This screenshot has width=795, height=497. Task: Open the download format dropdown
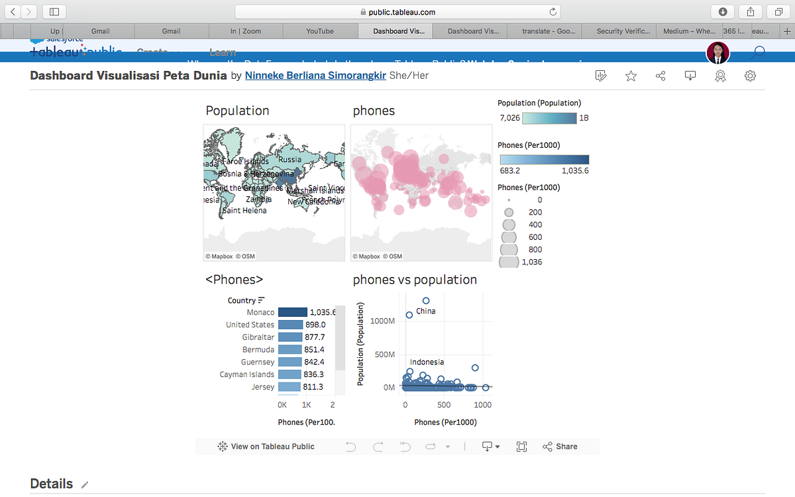[x=497, y=446]
